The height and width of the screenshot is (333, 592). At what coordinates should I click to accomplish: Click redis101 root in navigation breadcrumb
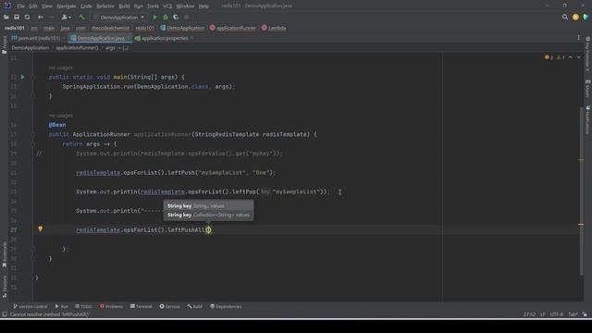coord(15,28)
